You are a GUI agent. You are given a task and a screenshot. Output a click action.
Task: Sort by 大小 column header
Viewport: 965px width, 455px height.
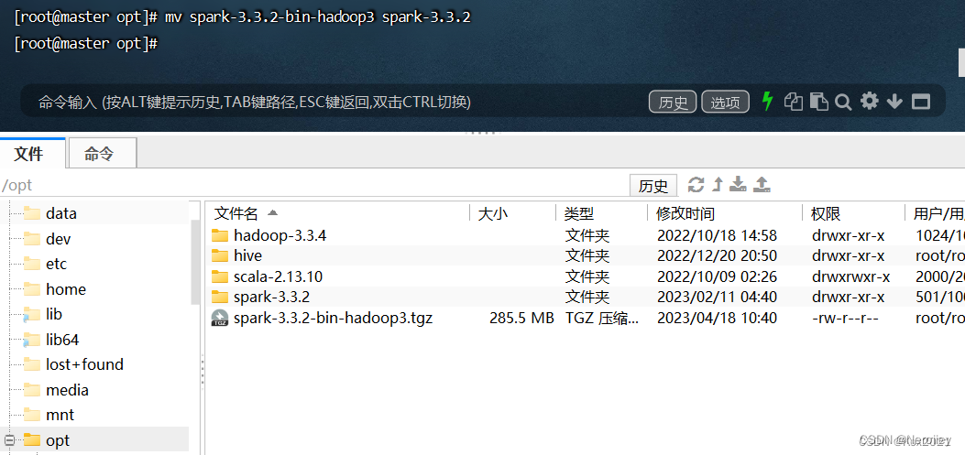tap(493, 213)
